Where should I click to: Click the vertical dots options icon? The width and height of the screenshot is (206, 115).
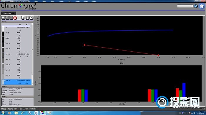27,18
